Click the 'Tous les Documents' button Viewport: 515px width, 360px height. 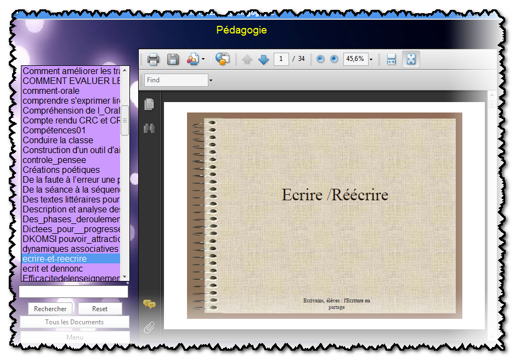coord(75,322)
